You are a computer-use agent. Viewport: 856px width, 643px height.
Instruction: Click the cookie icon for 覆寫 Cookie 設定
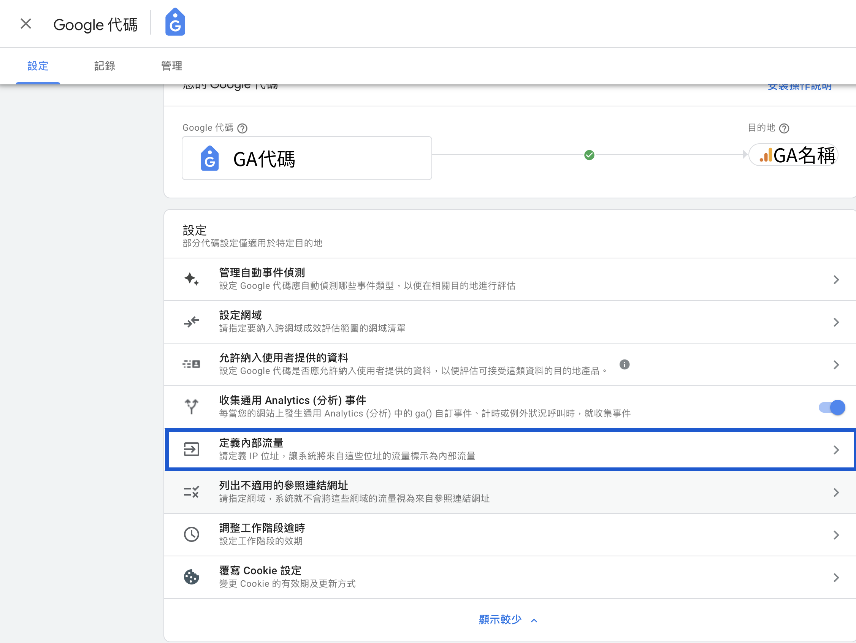pos(192,577)
